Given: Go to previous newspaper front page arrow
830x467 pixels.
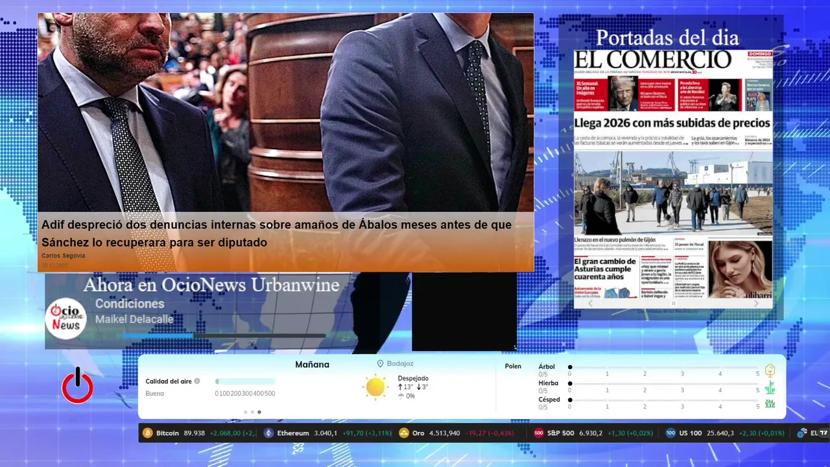Looking at the screenshot, I should click(590, 303).
